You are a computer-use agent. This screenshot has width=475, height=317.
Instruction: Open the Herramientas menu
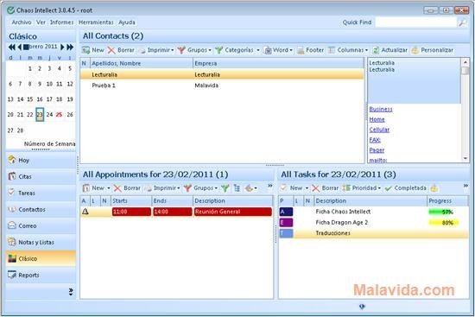[x=96, y=22]
